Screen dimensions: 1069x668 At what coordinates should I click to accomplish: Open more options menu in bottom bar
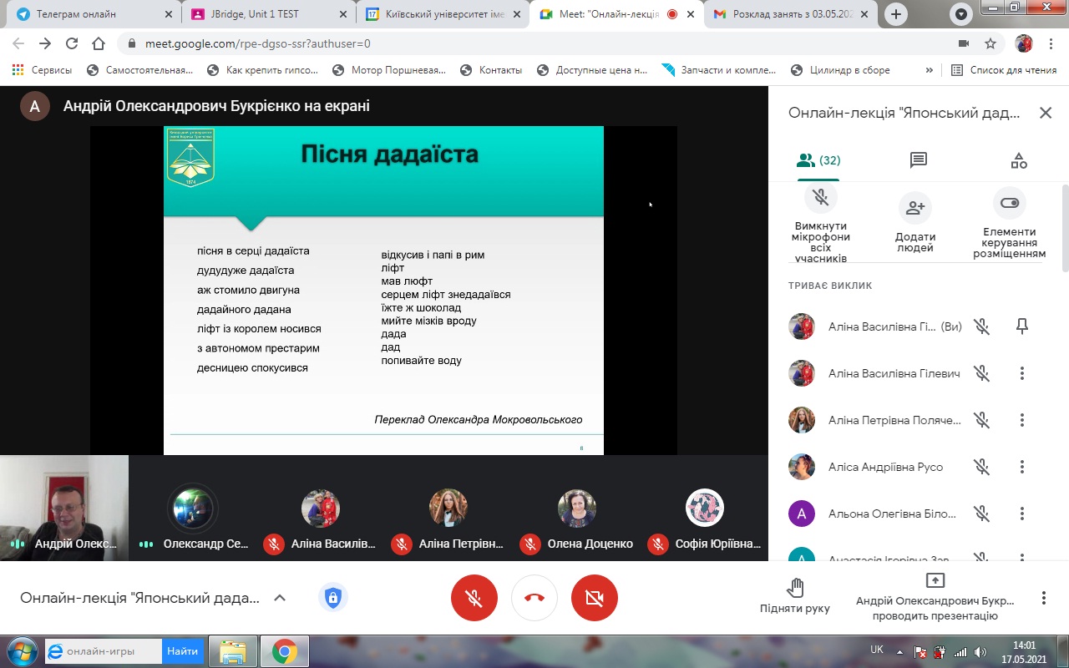[1043, 598]
